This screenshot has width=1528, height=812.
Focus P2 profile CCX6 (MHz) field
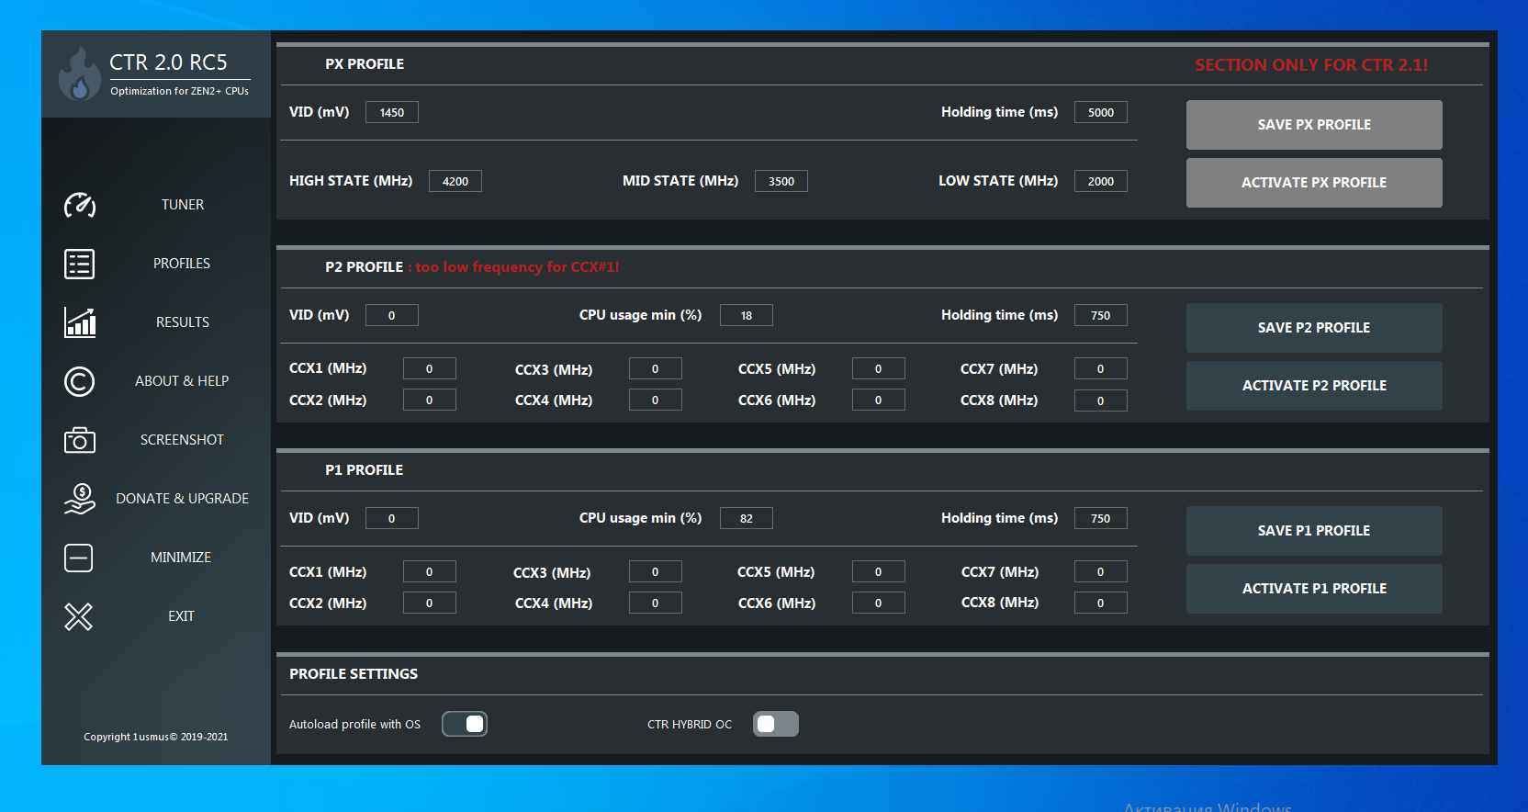click(879, 400)
